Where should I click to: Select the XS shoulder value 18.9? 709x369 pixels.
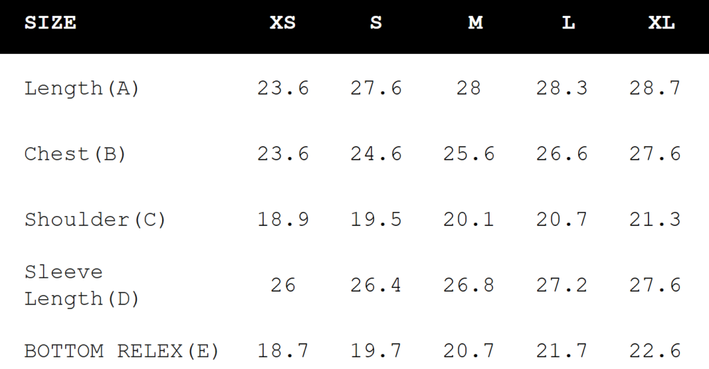tap(283, 219)
